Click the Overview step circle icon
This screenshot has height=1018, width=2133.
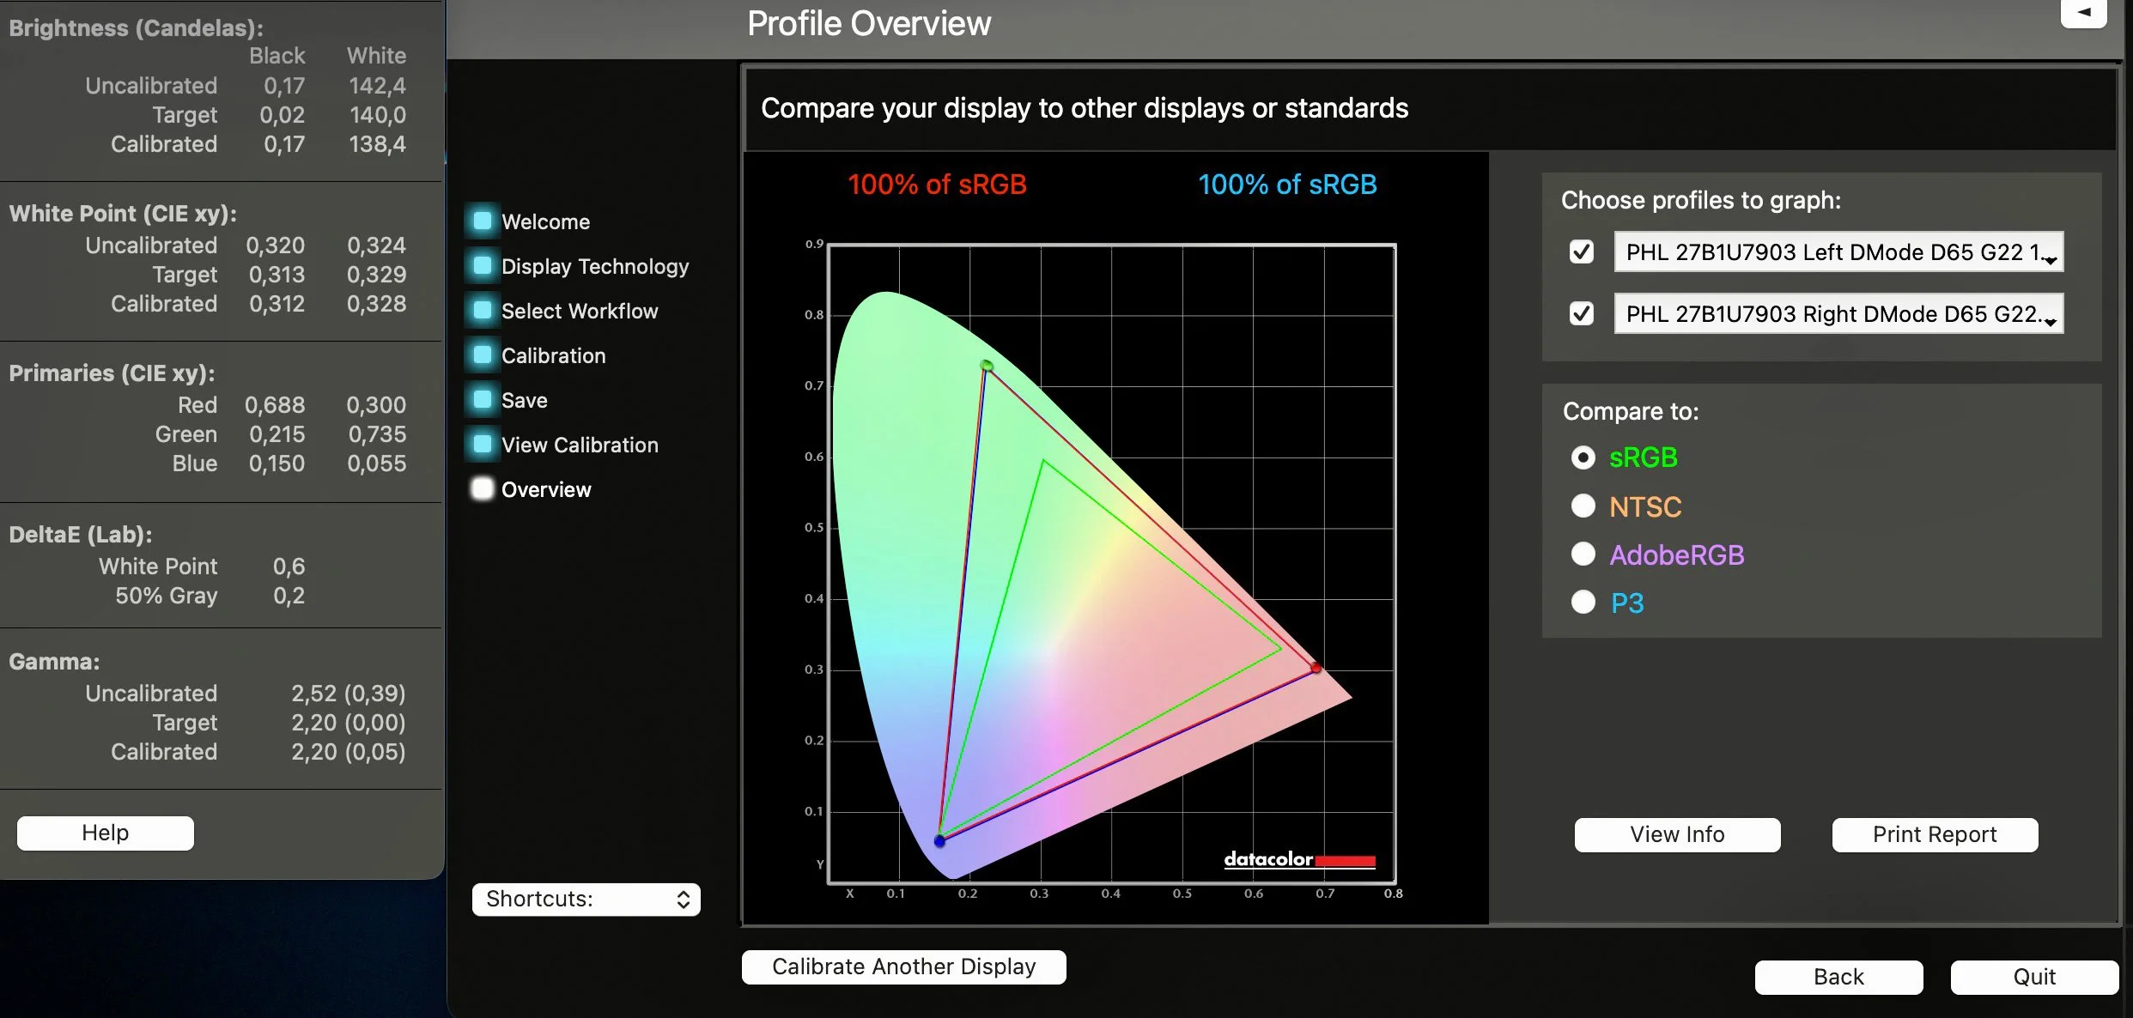(x=483, y=489)
